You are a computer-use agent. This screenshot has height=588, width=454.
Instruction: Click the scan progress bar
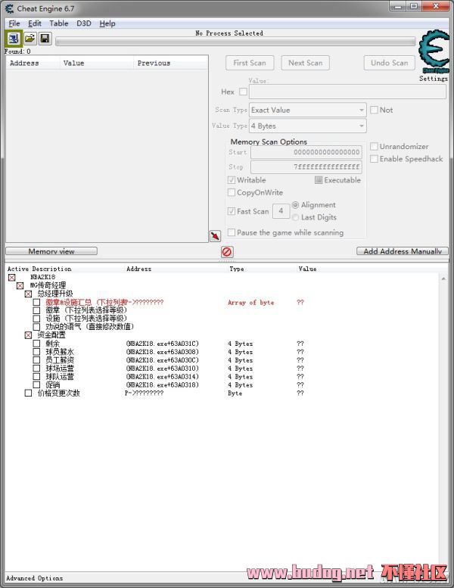pos(235,42)
